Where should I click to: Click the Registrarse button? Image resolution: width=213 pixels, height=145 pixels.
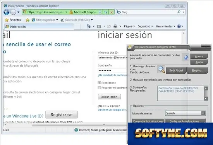coord(62,114)
